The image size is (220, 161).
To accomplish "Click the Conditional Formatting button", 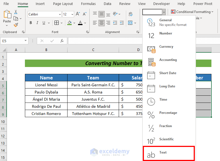I will coord(192,12).
